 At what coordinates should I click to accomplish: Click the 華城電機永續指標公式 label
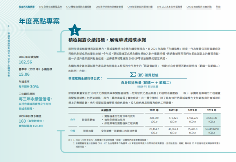(85, 78)
